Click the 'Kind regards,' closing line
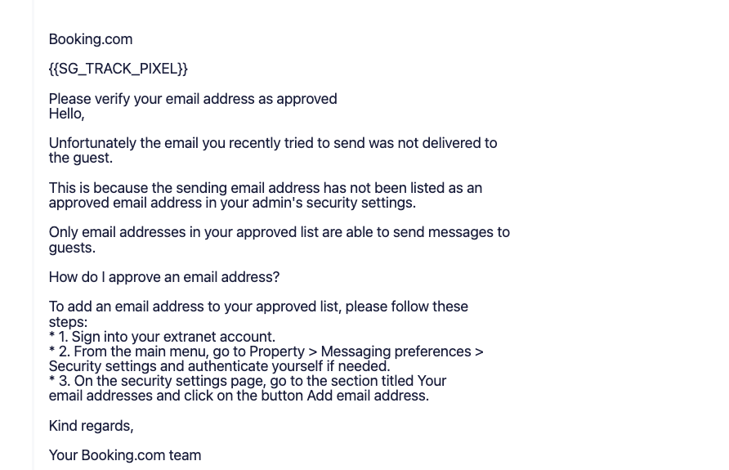The height and width of the screenshot is (470, 729). [92, 426]
